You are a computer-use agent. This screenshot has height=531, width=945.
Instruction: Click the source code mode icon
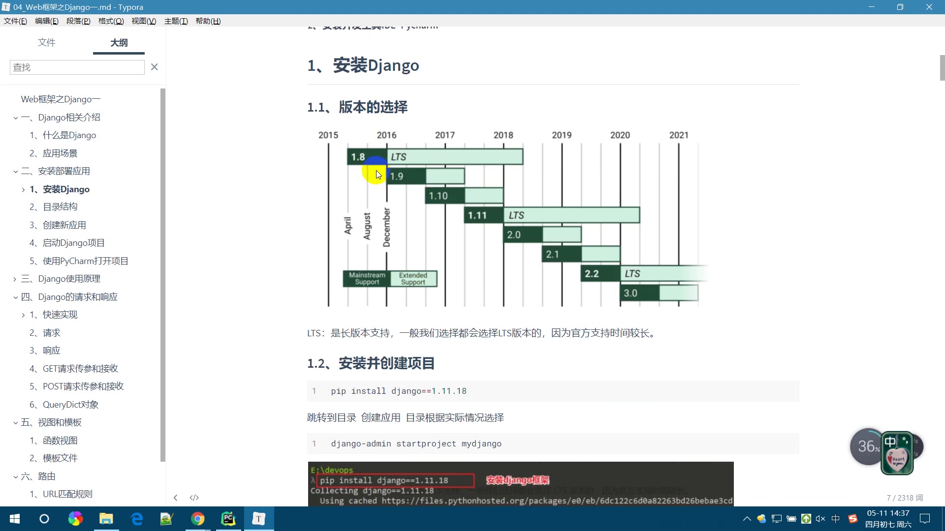194,498
